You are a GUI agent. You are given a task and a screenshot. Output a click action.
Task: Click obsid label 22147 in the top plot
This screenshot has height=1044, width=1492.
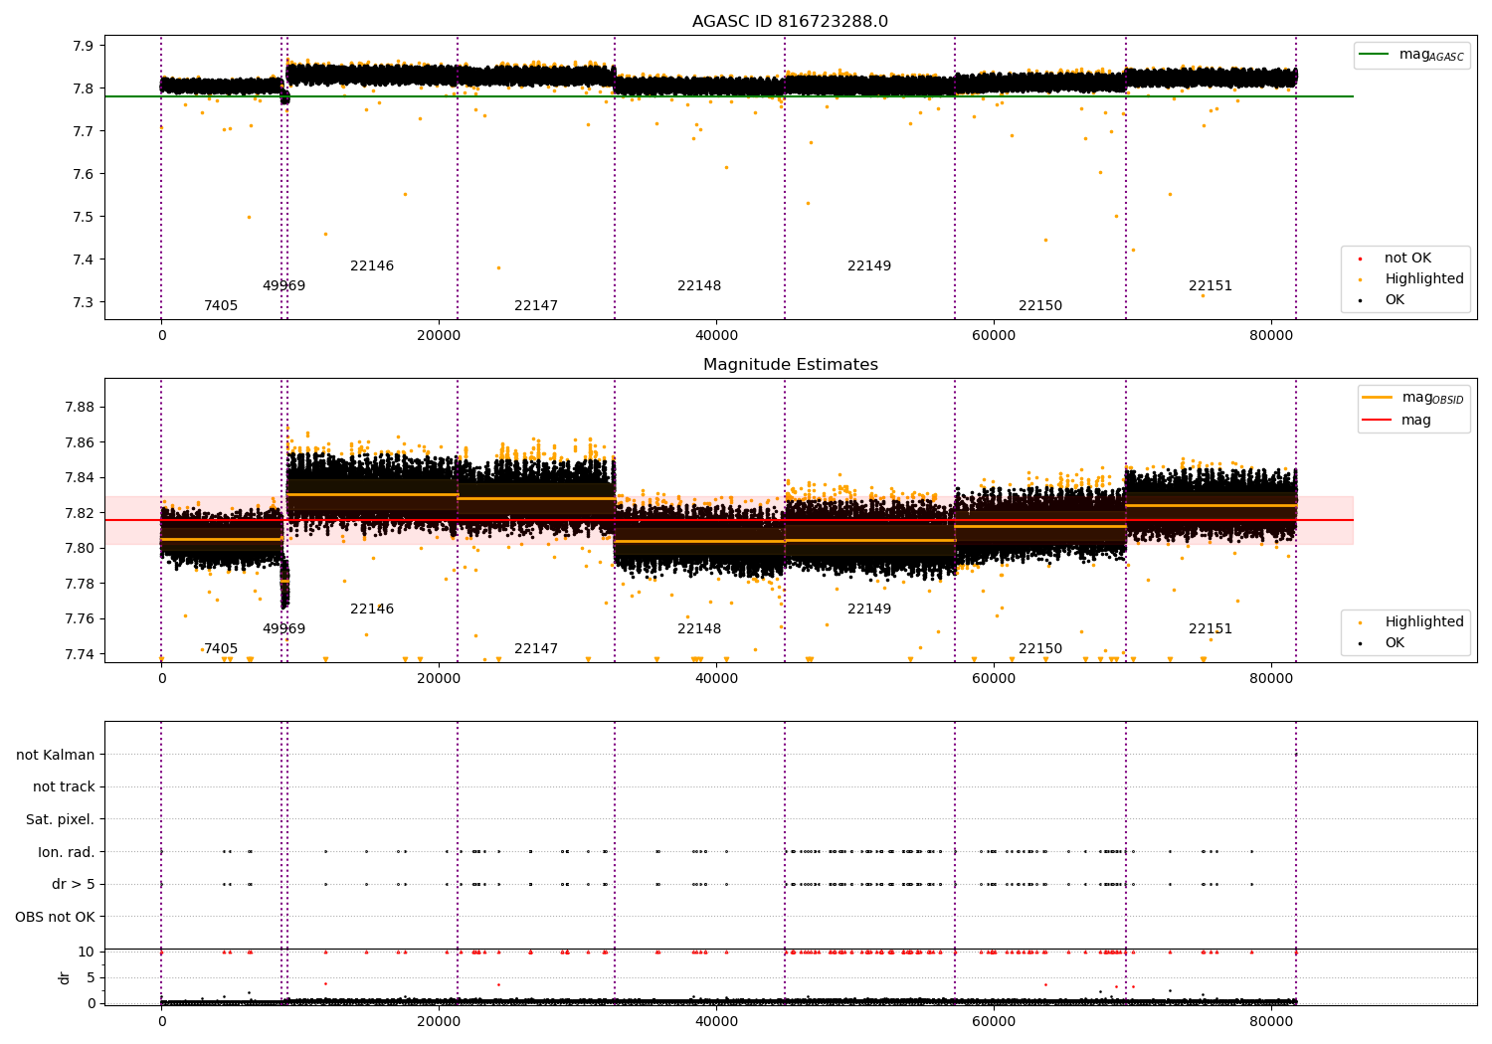click(x=536, y=306)
